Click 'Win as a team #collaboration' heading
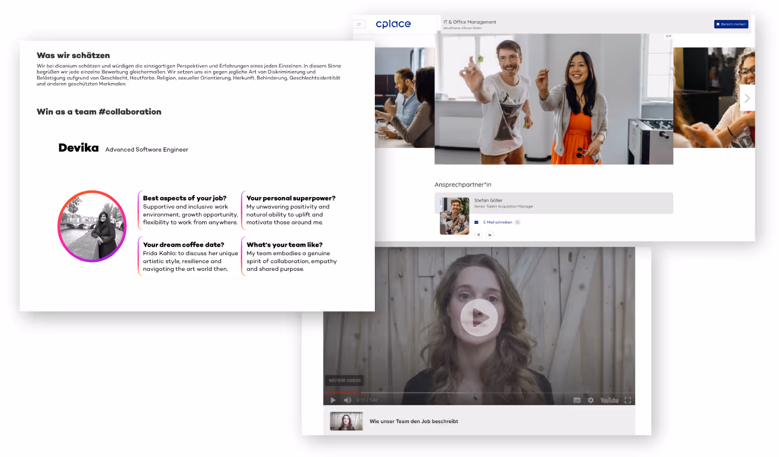This screenshot has width=779, height=457. point(99,112)
